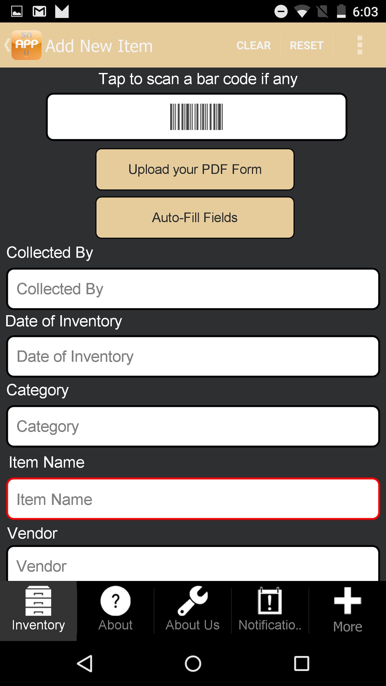The image size is (386, 686).
Task: Tap the Recents square navigation button
Action: tap(301, 665)
